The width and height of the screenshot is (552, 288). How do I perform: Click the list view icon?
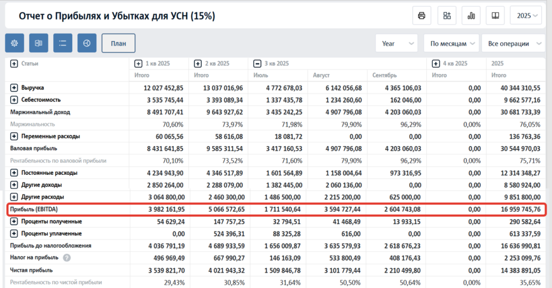click(63, 43)
